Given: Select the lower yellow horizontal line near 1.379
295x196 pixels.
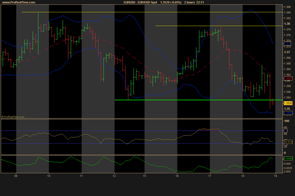Looking at the screenshot, I should click(x=219, y=26).
